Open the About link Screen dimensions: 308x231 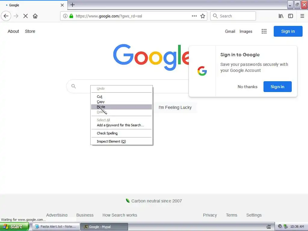13,31
